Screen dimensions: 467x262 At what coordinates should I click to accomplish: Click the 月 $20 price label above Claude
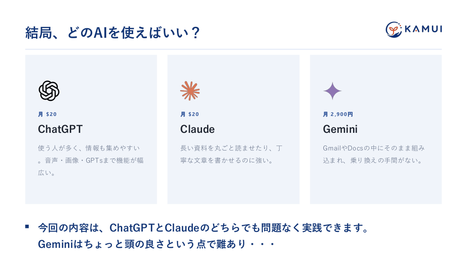[190, 114]
